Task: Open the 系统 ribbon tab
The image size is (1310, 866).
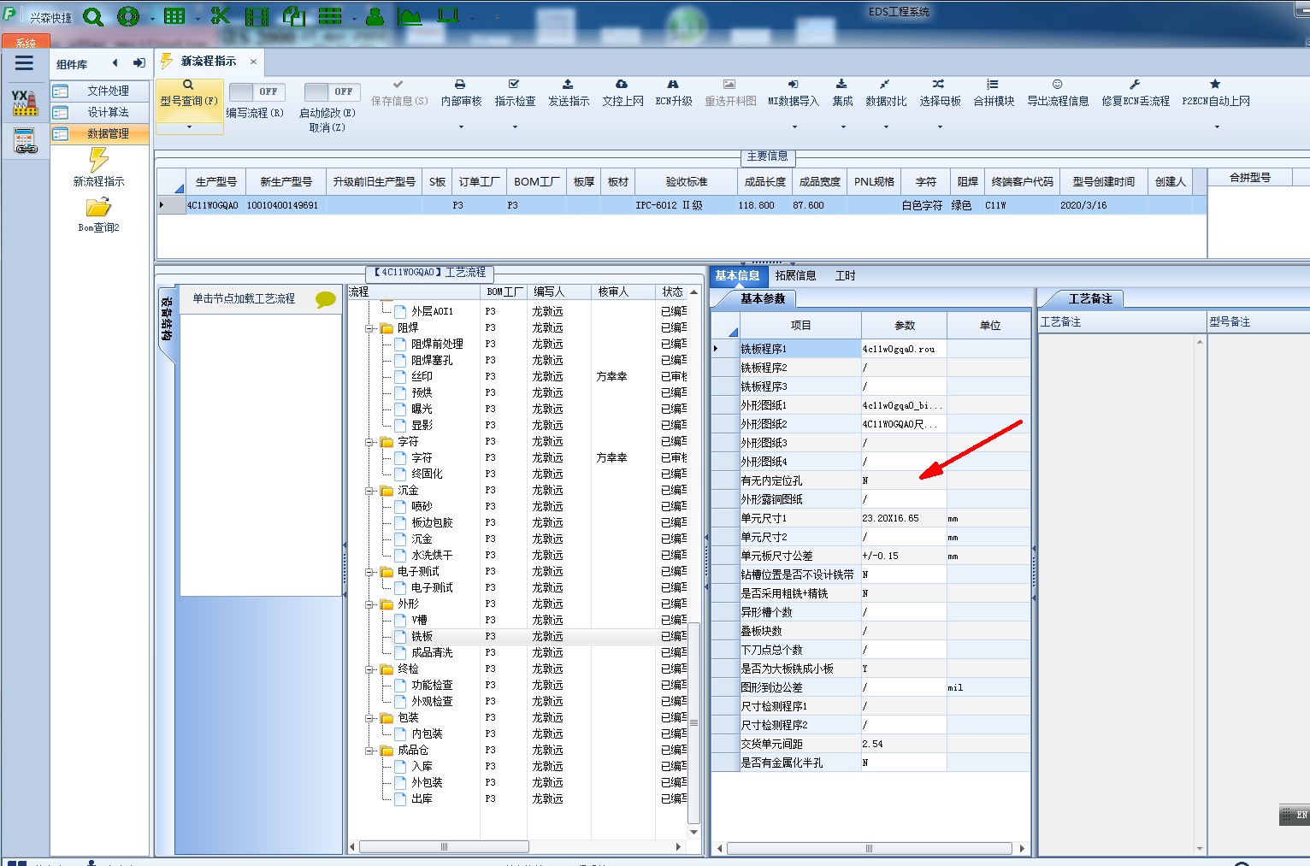Action: [x=26, y=42]
